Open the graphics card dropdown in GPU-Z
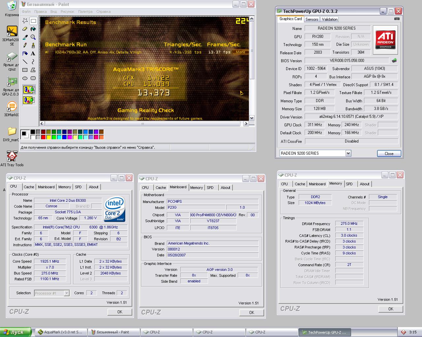 point(348,153)
